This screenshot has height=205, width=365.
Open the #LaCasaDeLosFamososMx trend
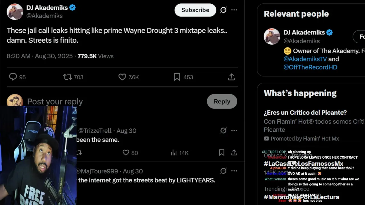tap(303, 164)
